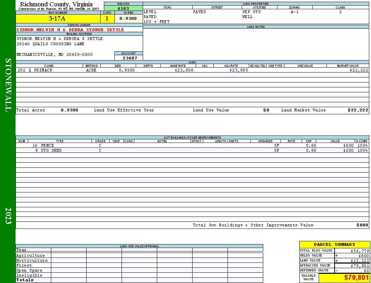Click MECHANICSVILLE, MD 20659-0000 line
The width and height of the screenshot is (371, 283).
pos(55,54)
